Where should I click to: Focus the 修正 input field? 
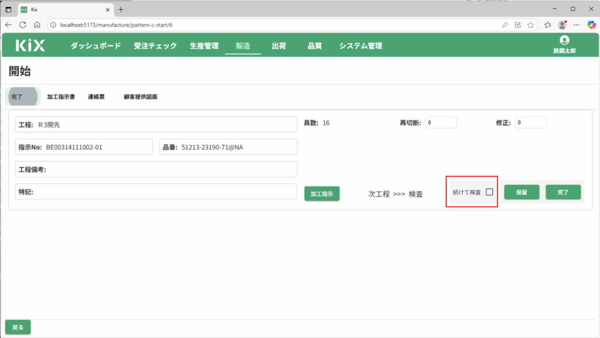pos(531,122)
